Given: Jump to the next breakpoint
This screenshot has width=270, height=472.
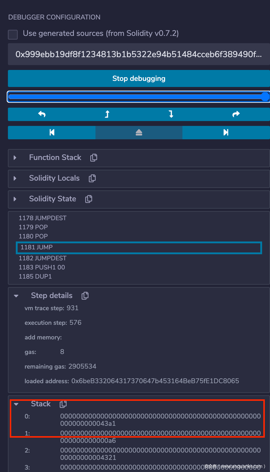Looking at the screenshot, I should click(226, 132).
